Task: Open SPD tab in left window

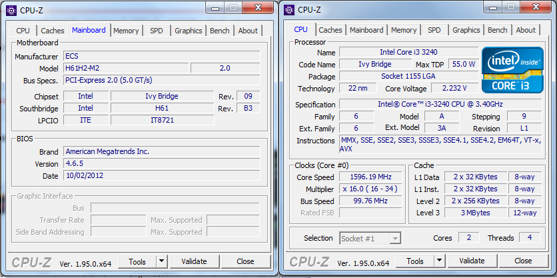Action: pos(157,31)
